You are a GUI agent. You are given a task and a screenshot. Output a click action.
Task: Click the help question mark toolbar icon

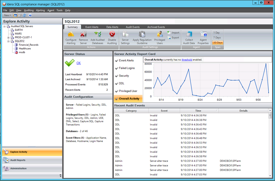(30, 15)
